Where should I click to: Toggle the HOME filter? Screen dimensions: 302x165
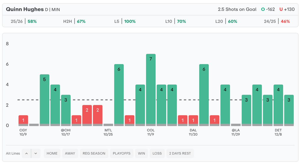52,153
